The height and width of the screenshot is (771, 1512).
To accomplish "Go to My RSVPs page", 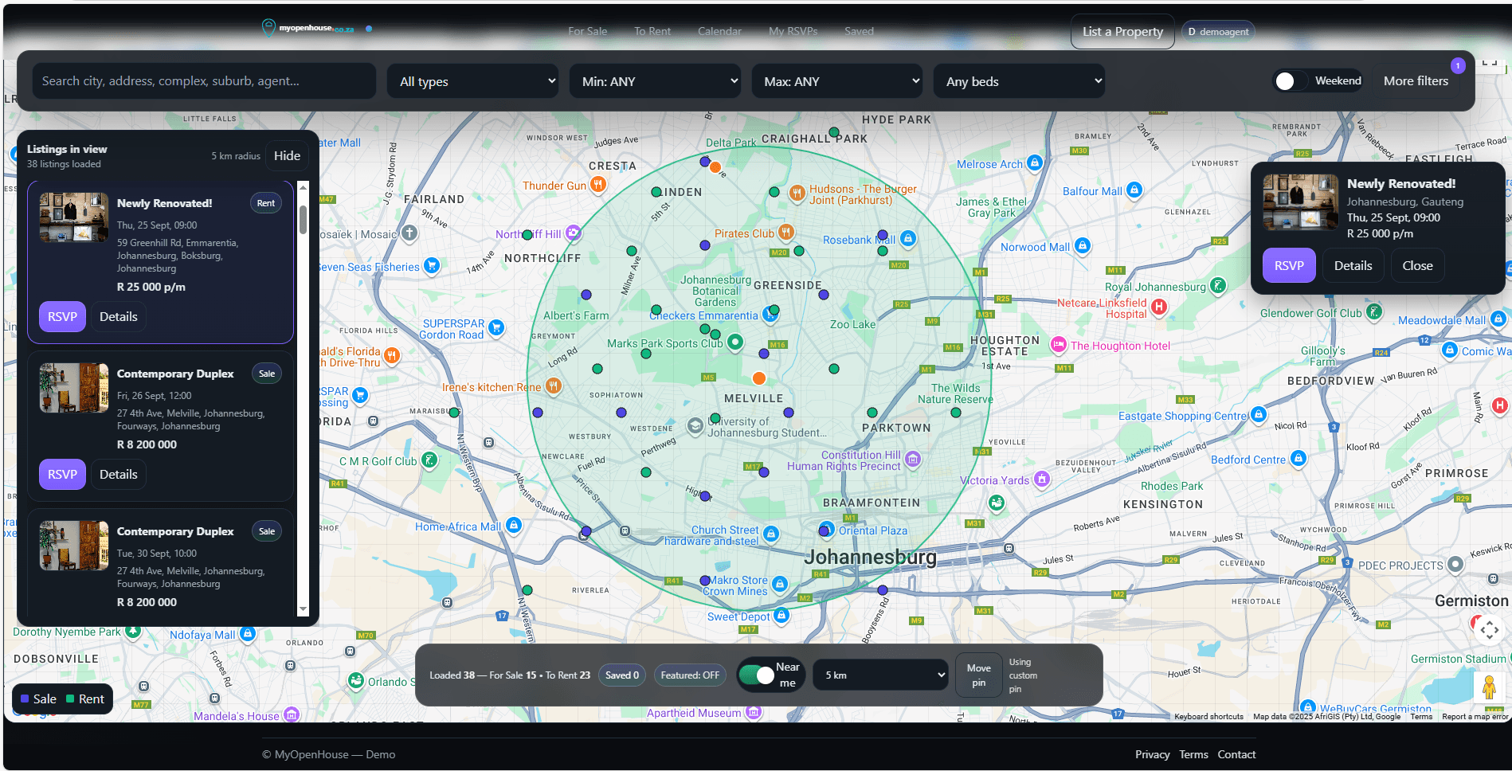I will click(x=793, y=31).
